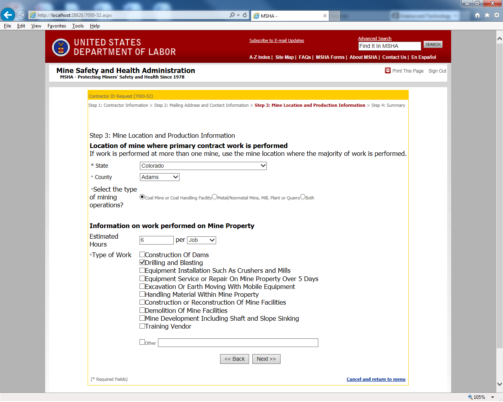
Task: Check Equipment Installation Such As Crushers and Mills
Action: (x=142, y=270)
